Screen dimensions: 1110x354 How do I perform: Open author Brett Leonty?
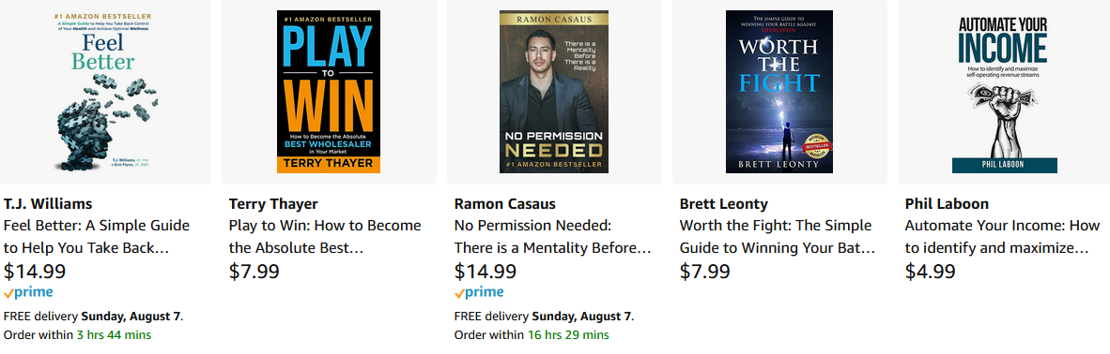(723, 204)
